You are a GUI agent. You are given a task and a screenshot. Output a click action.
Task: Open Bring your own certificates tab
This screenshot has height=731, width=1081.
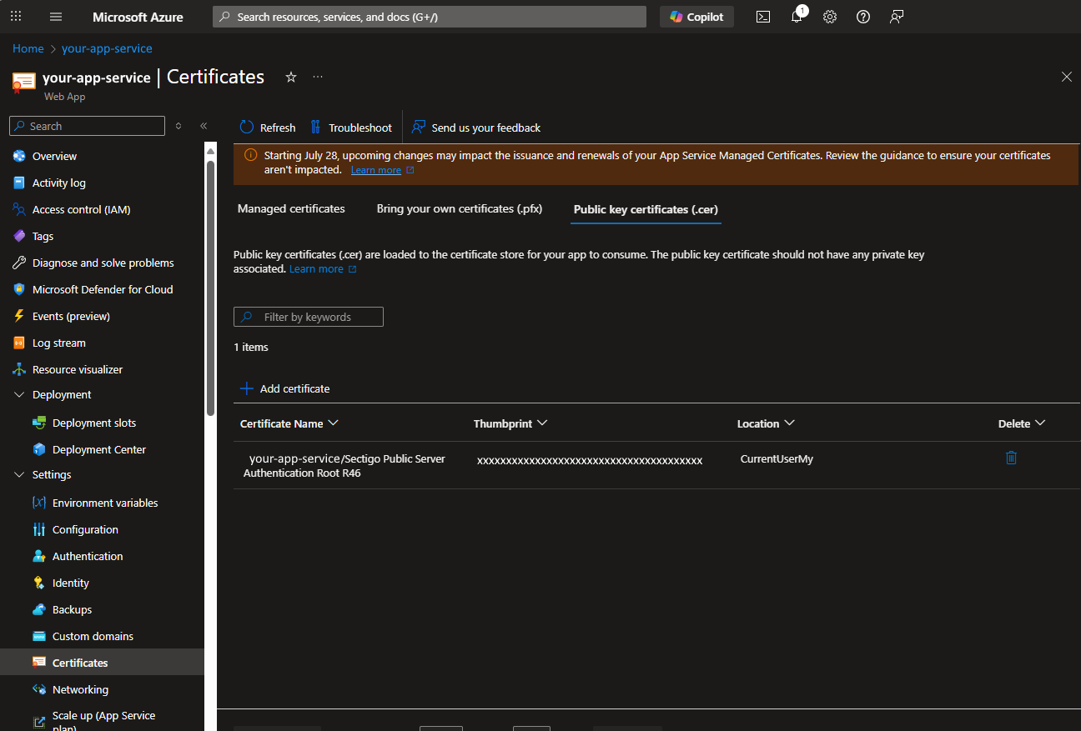459,208
